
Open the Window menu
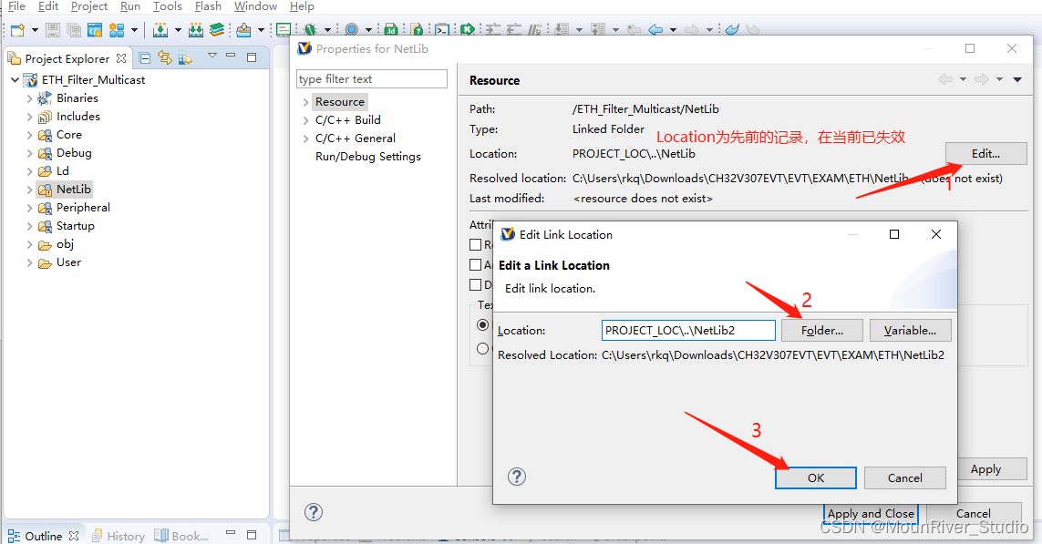click(255, 6)
